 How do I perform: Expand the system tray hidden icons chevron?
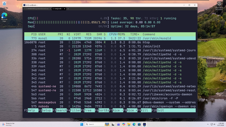(x=208, y=124)
